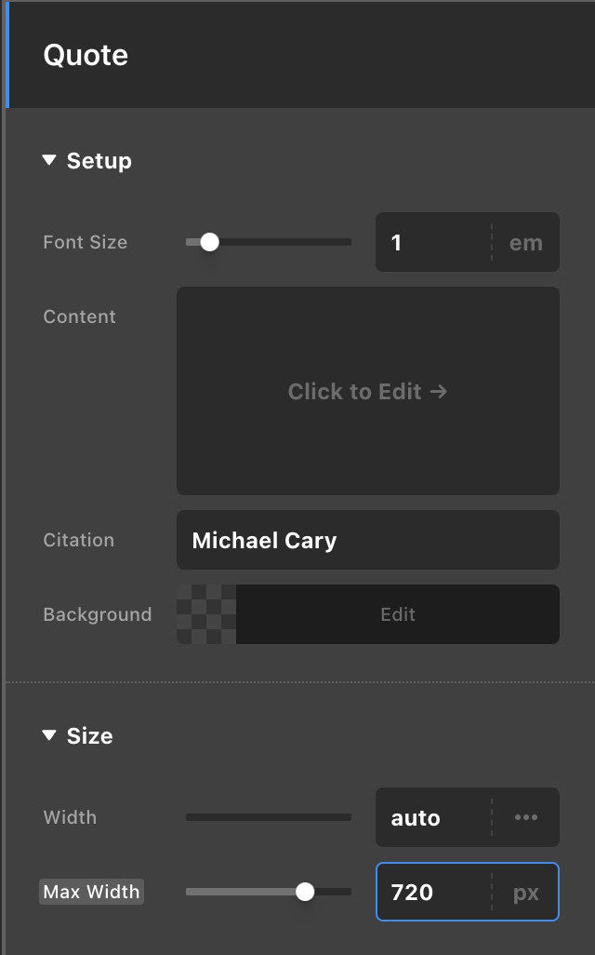Click the arrow icon in Click to Edit
This screenshot has height=955, width=595.
439,391
